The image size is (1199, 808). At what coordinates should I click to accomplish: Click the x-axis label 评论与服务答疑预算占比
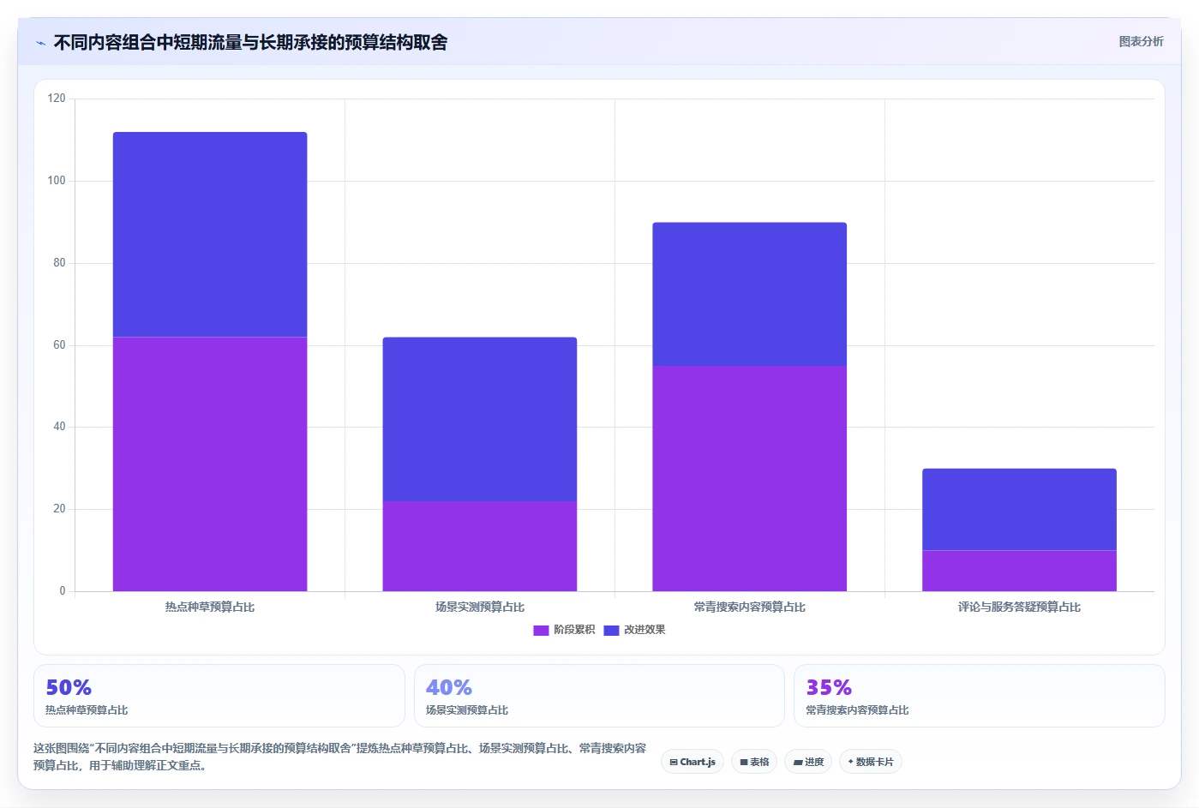tap(1019, 607)
